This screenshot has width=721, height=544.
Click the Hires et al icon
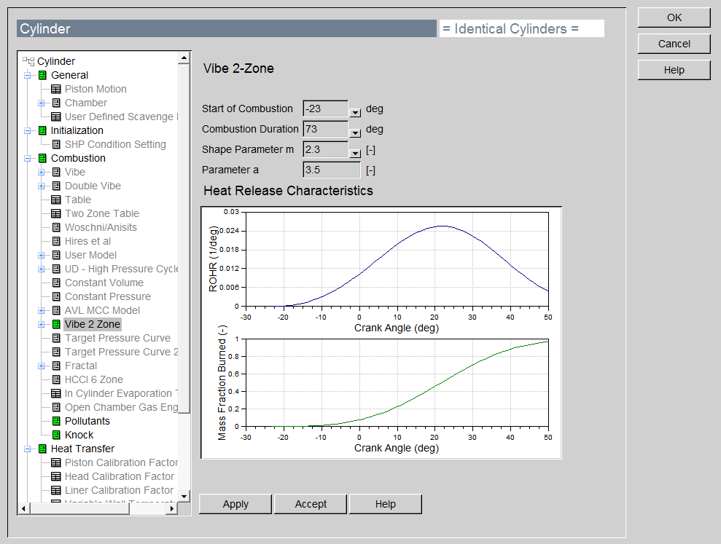[56, 241]
